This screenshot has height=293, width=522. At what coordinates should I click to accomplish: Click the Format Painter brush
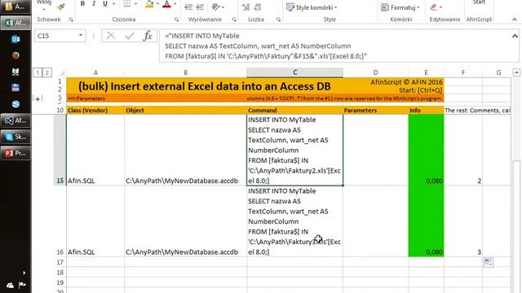coord(61,7)
